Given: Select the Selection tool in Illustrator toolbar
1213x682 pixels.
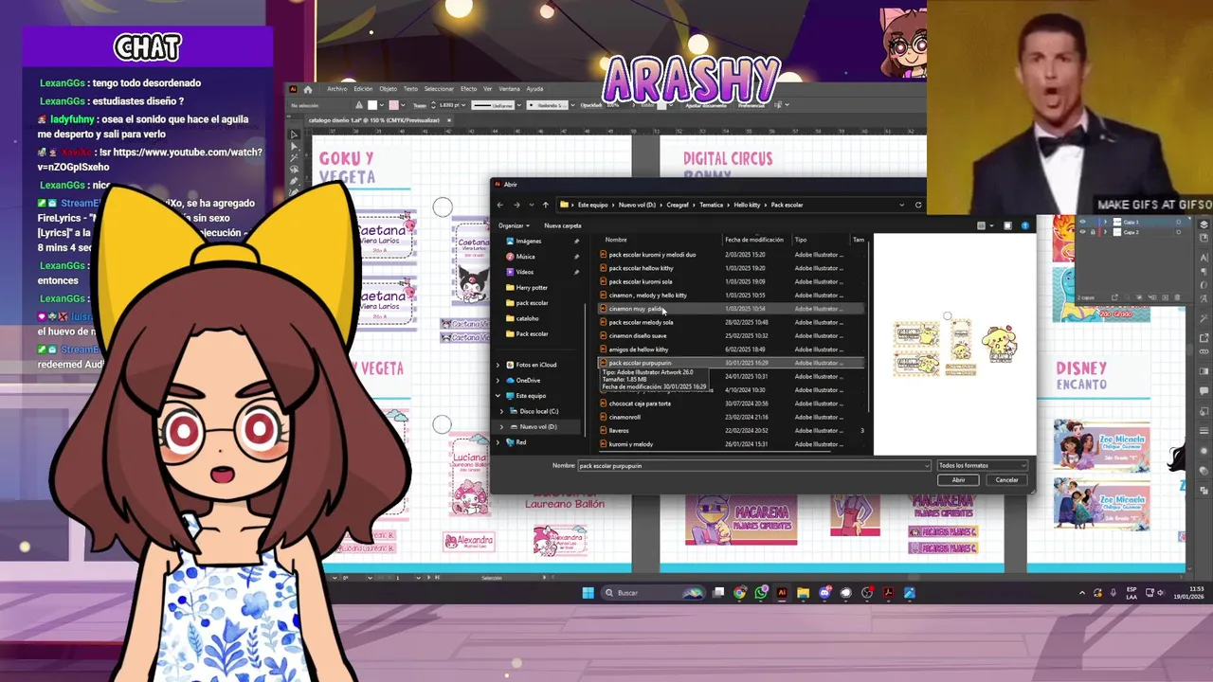Looking at the screenshot, I should 294,135.
